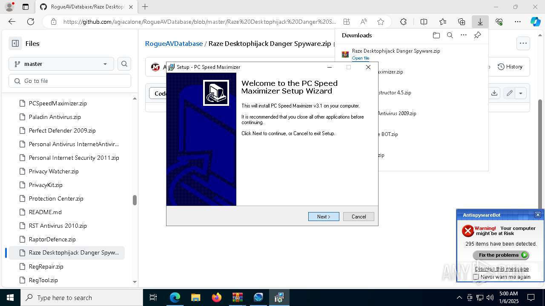Screen dimensions: 545x306
Task: Open more options in Downloads panel
Action: click(x=464, y=35)
